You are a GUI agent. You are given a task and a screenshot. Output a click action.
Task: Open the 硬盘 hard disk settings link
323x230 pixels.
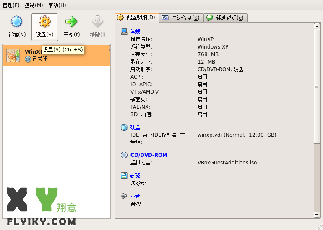click(x=135, y=127)
